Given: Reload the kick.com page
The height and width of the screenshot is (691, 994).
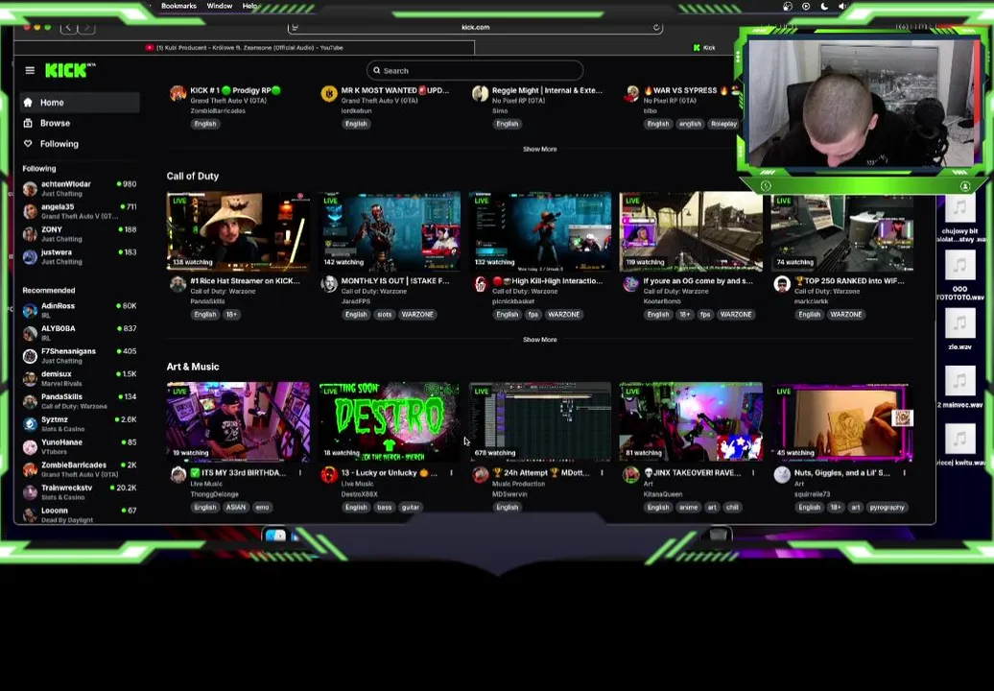Looking at the screenshot, I should tap(656, 27).
